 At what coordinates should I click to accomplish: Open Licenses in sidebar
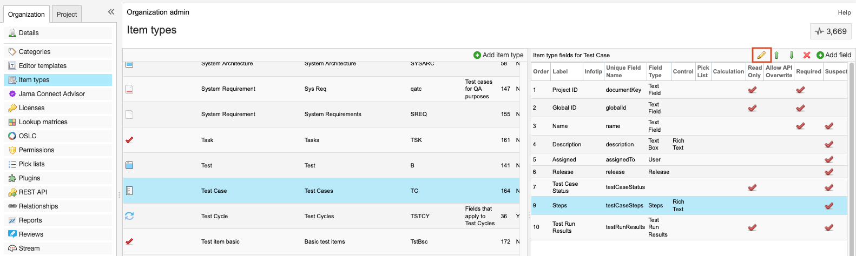click(58, 108)
